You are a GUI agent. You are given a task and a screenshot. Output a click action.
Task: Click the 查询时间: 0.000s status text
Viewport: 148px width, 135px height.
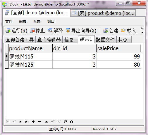coord(63,129)
